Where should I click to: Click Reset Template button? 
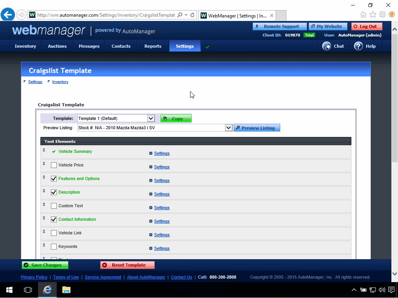127,265
